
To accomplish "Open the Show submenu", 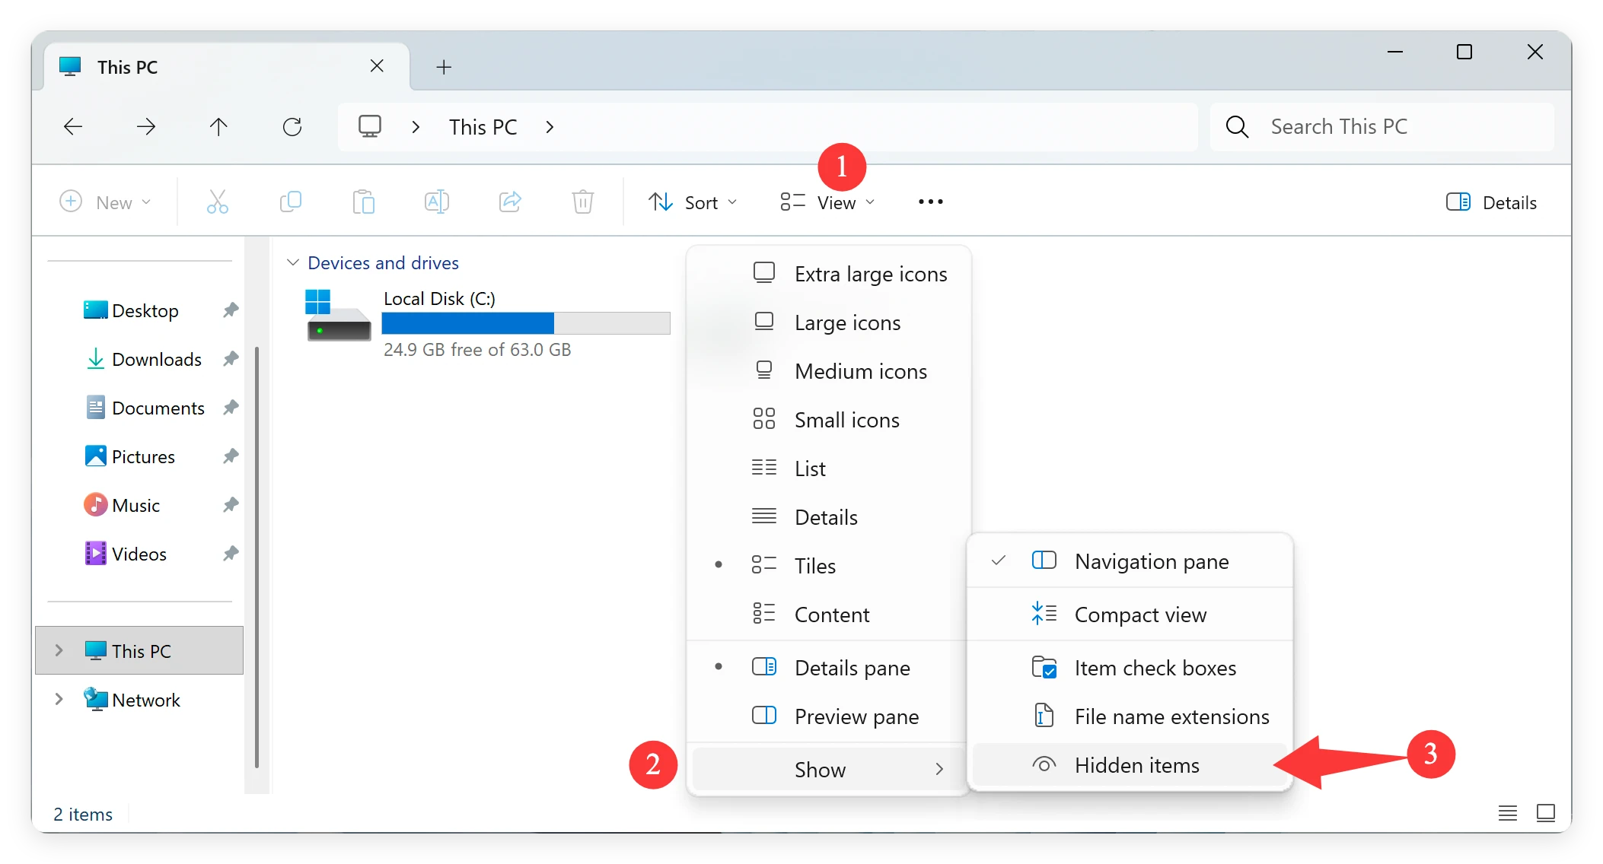I will pyautogui.click(x=828, y=770).
